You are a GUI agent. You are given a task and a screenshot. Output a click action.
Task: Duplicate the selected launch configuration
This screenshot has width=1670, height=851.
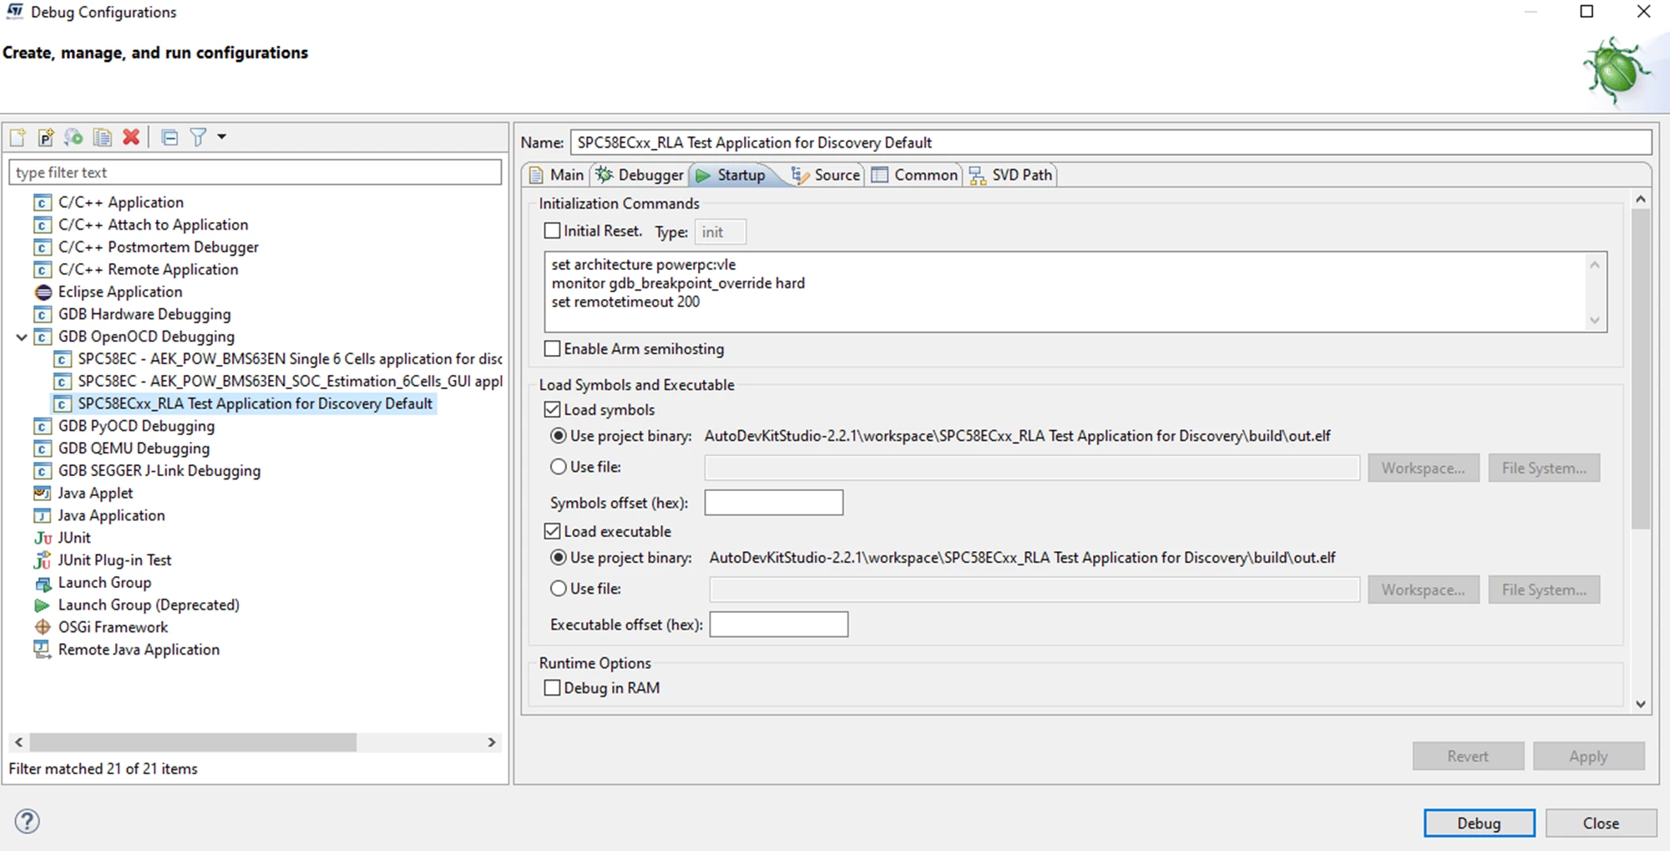(x=103, y=137)
